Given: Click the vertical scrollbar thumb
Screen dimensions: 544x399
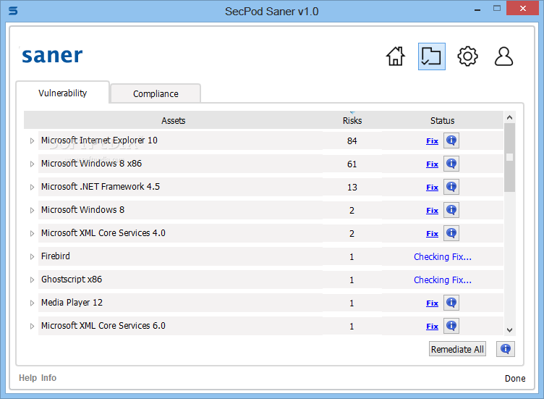Looking at the screenshot, I should click(x=509, y=157).
